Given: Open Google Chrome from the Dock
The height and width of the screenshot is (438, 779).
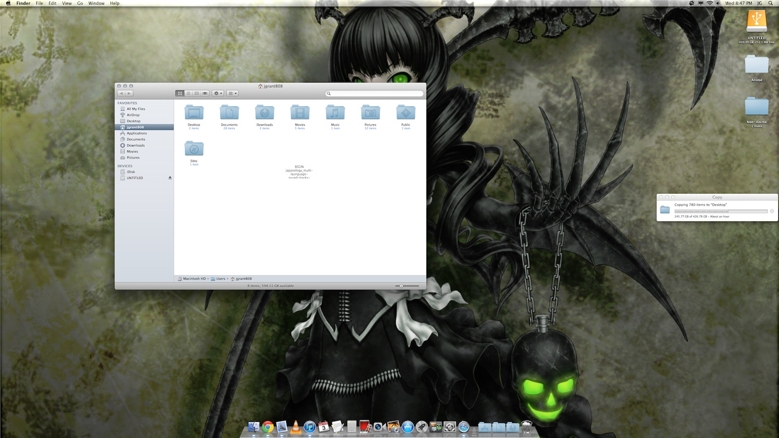Looking at the screenshot, I should tap(268, 427).
